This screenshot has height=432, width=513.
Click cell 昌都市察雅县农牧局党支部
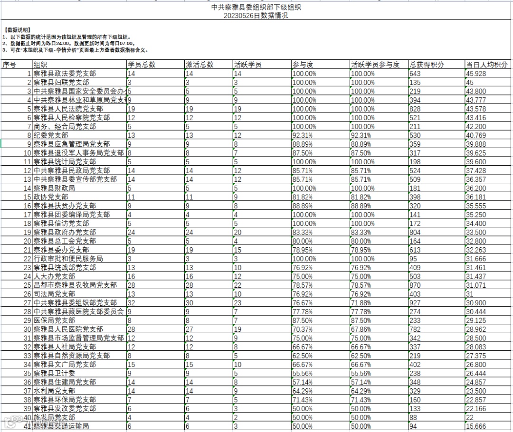click(79, 285)
